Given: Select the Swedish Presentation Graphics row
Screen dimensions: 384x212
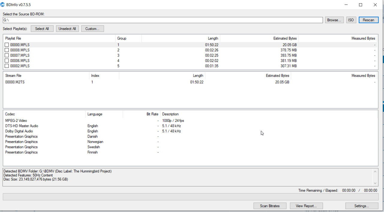Looking at the screenshot, I should coord(190,147).
